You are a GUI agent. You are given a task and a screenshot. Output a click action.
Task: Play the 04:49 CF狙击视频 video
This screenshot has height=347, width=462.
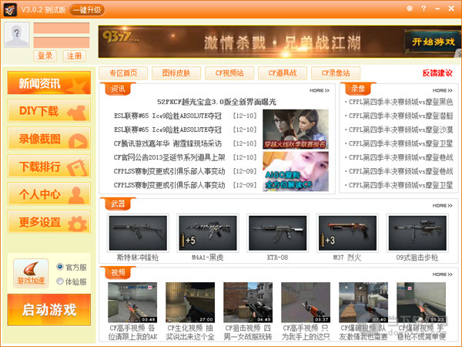pyautogui.click(x=248, y=302)
